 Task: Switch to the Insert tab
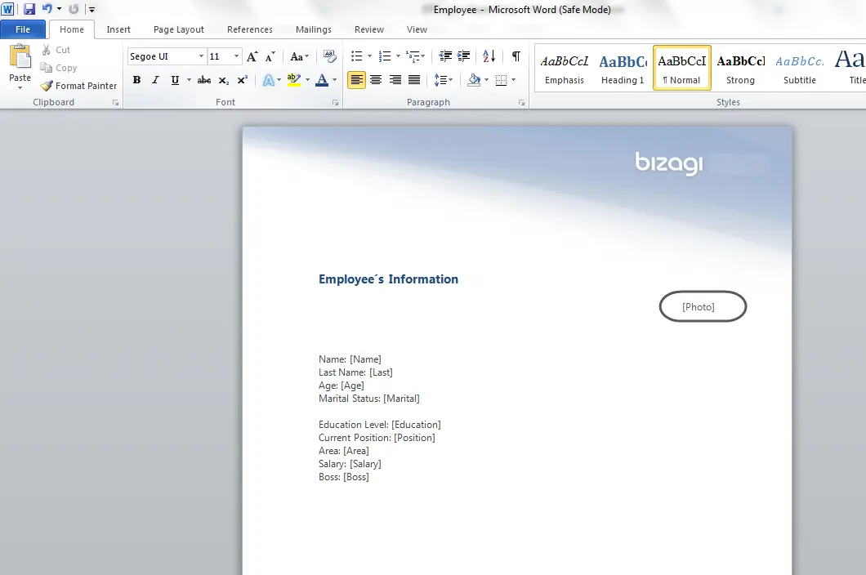[118, 29]
